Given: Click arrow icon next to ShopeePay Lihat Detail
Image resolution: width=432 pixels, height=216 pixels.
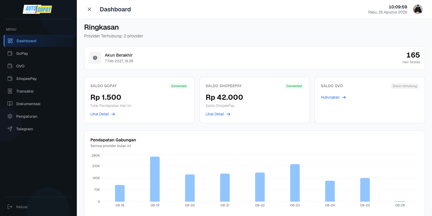Looking at the screenshot, I should [x=228, y=114].
